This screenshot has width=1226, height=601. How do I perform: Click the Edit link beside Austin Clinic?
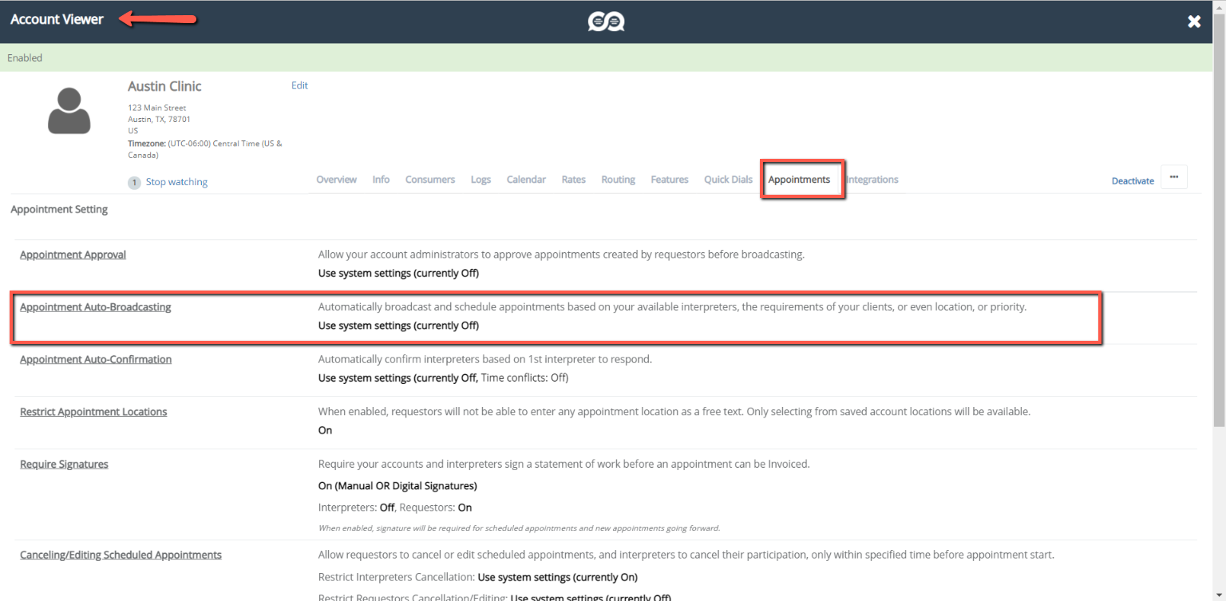click(299, 85)
